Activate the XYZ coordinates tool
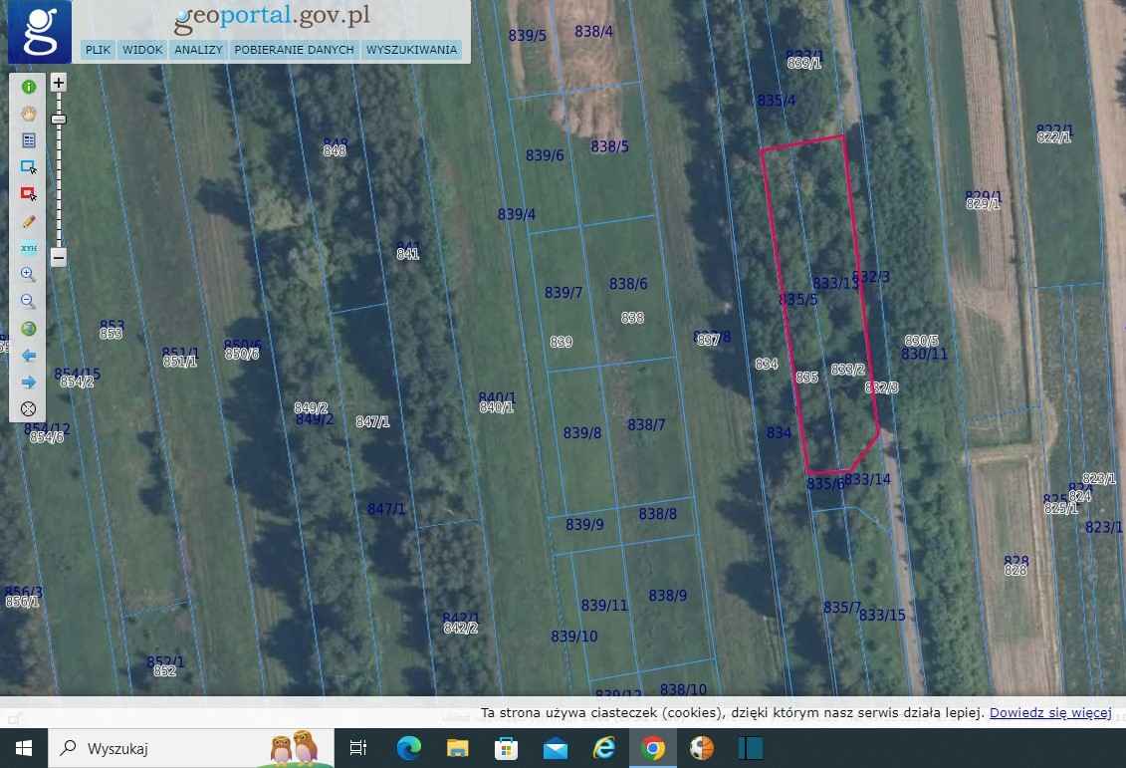This screenshot has height=768, width=1126. (29, 247)
